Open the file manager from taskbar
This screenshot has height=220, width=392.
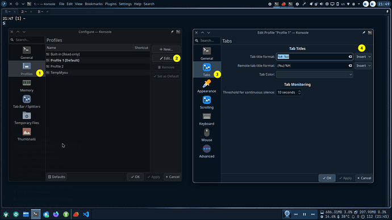point(26,214)
